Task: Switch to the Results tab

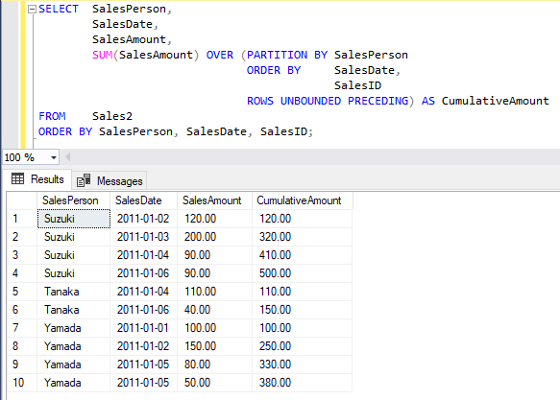Action: (x=37, y=179)
